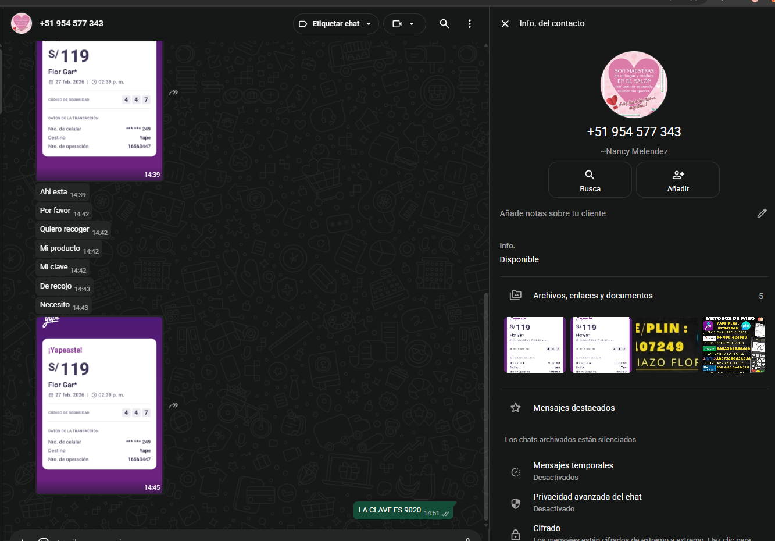
Task: Edit client notes with pencil icon
Action: pyautogui.click(x=762, y=213)
